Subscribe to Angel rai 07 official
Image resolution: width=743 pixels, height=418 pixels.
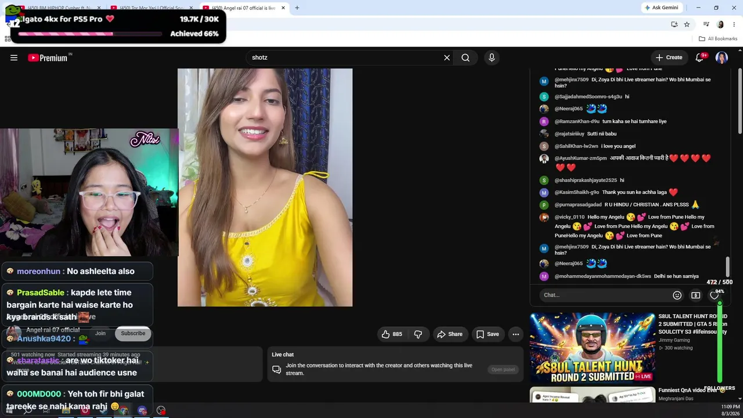tap(133, 333)
